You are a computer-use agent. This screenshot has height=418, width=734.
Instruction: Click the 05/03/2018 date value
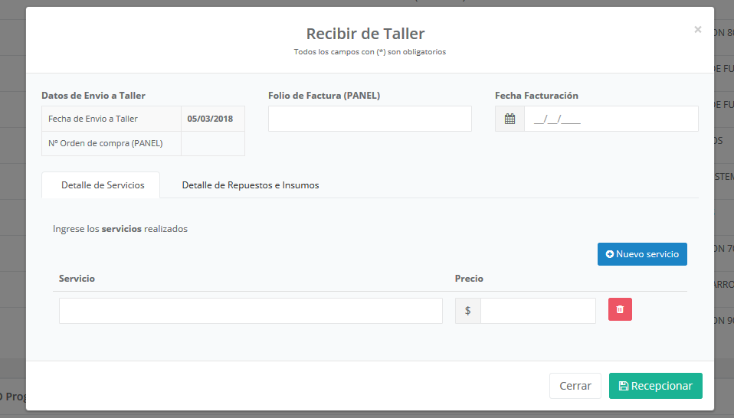[x=212, y=119]
